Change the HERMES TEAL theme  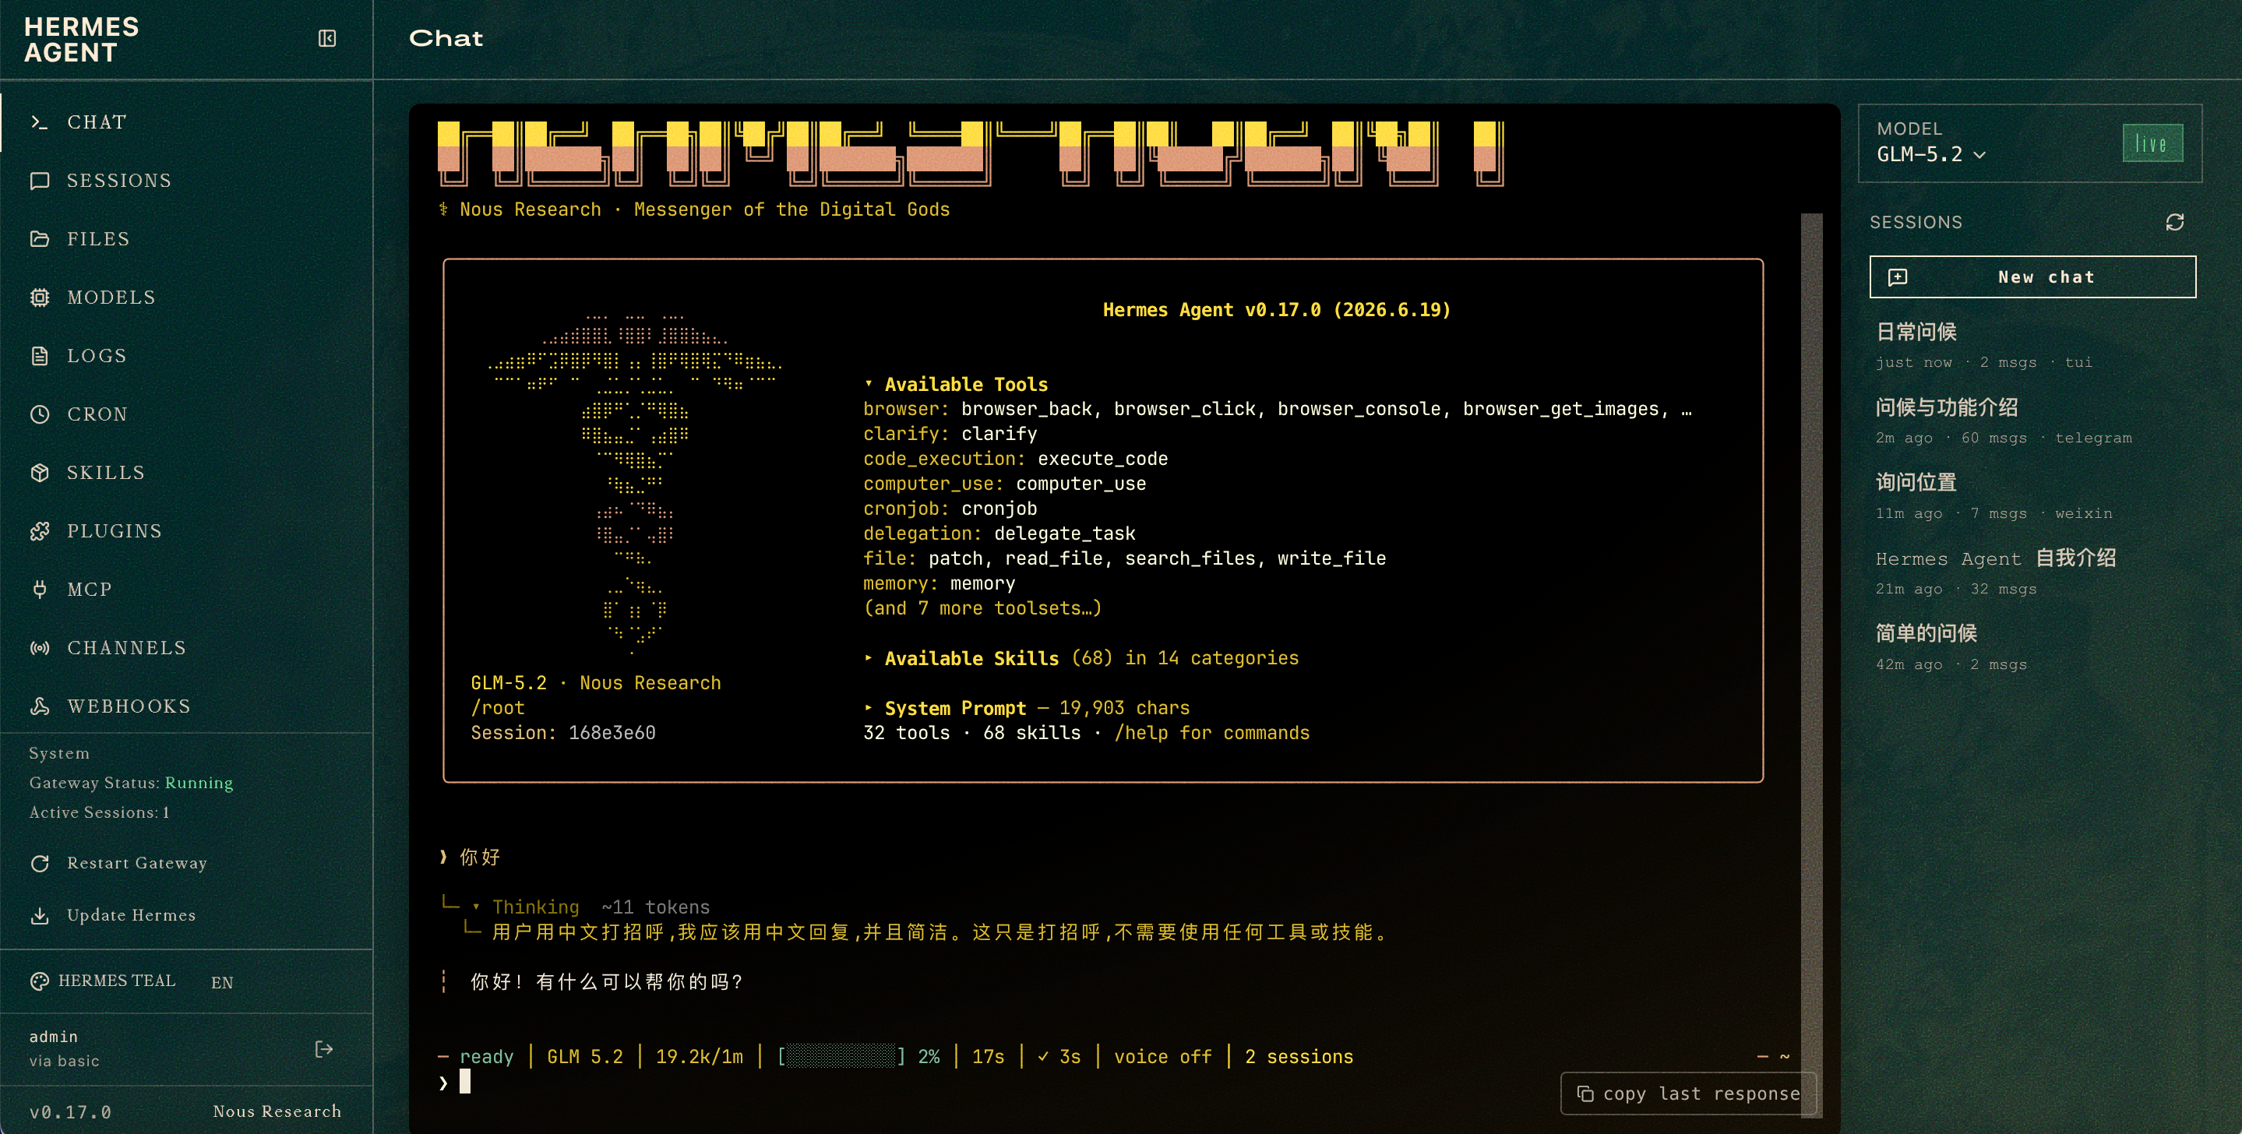(103, 981)
